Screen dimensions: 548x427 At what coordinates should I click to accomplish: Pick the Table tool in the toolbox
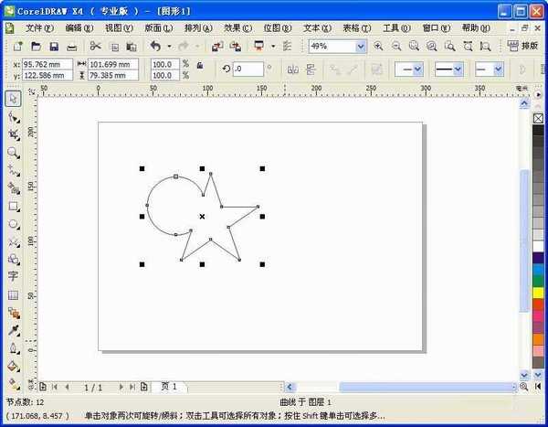coord(13,294)
